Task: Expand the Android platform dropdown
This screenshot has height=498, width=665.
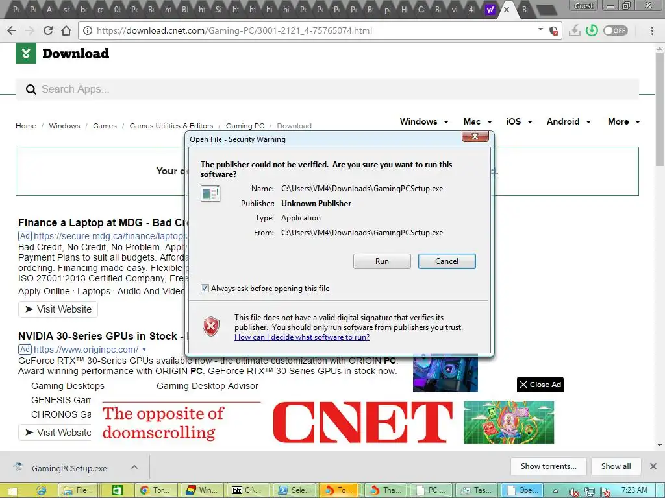Action: point(569,121)
